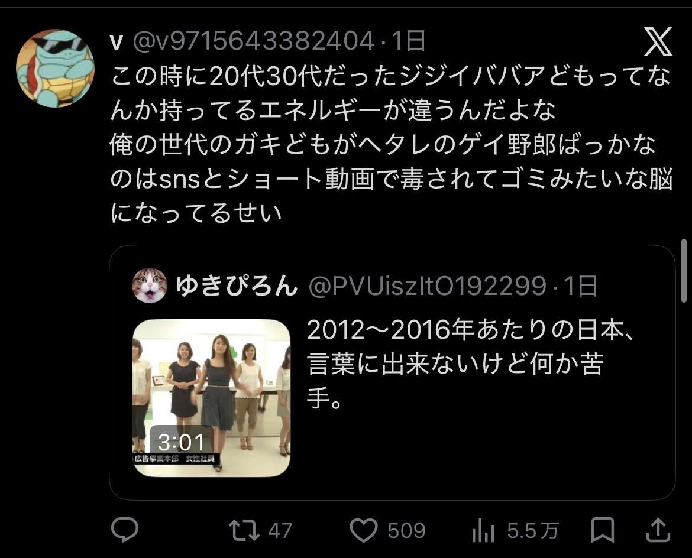Click the like count 509
This screenshot has height=558, width=692.
pyautogui.click(x=406, y=531)
